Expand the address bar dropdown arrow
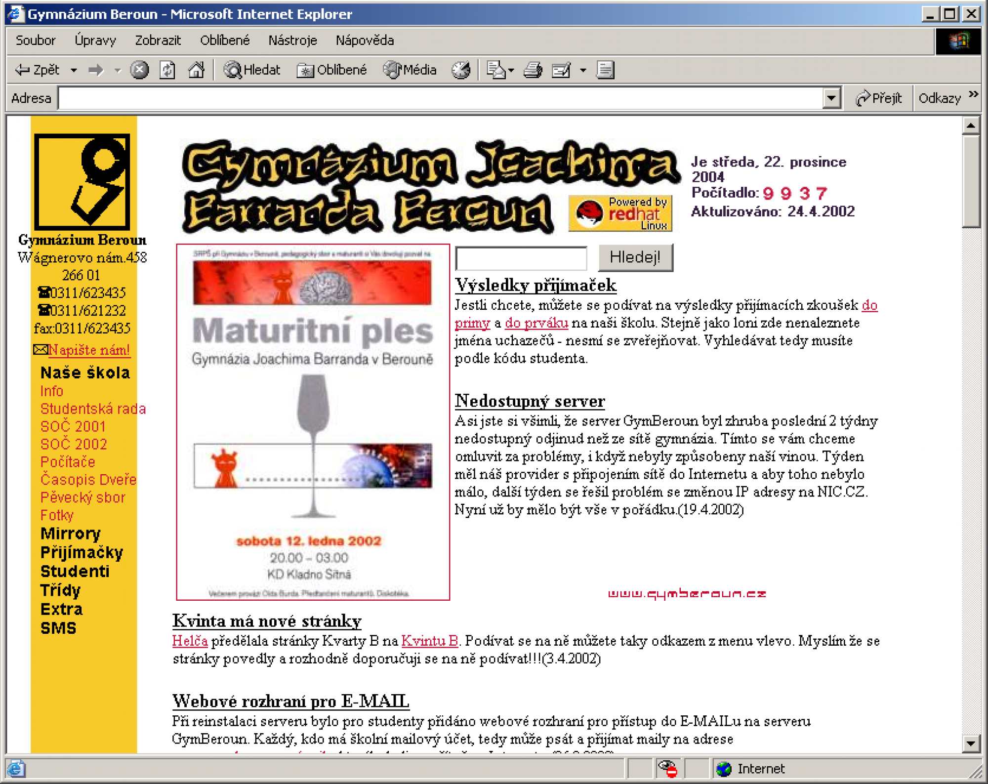 832,98
